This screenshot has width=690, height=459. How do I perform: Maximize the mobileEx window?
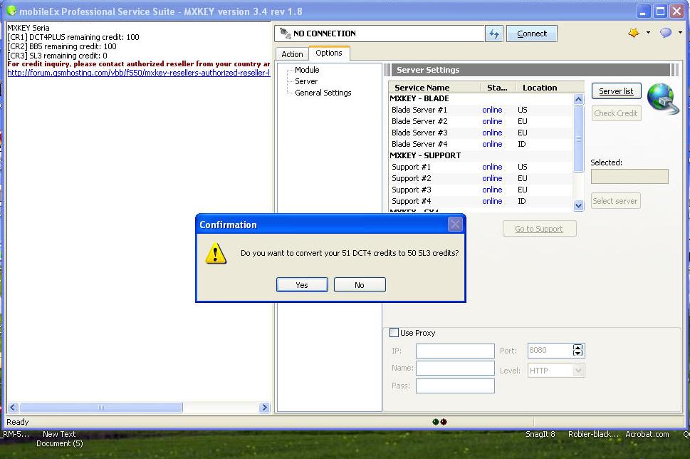point(660,11)
